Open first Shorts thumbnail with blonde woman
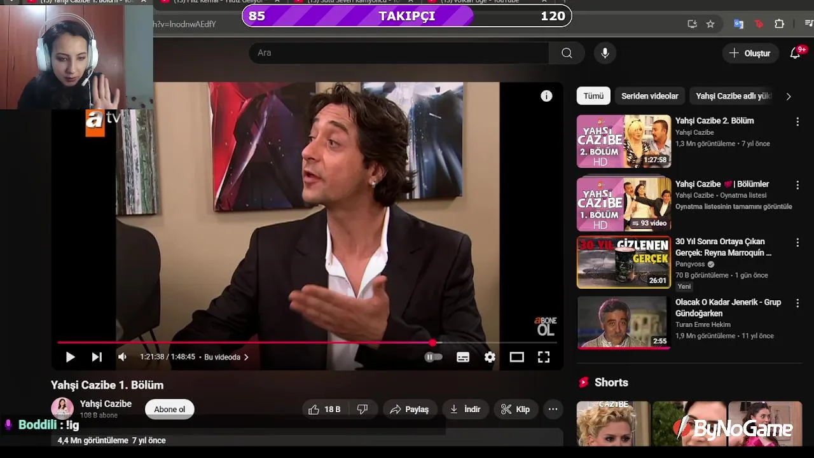The image size is (814, 458). (613, 423)
